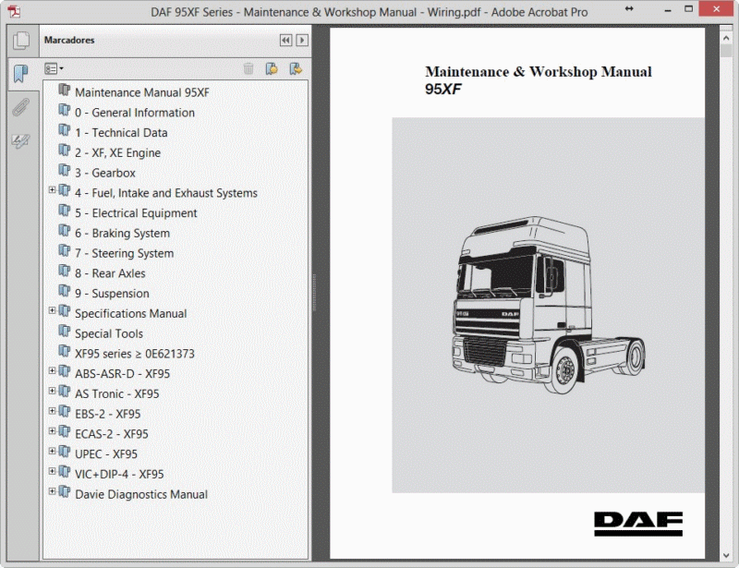Close the Adobe Acrobat Pro window
The height and width of the screenshot is (568, 739).
pos(717,9)
